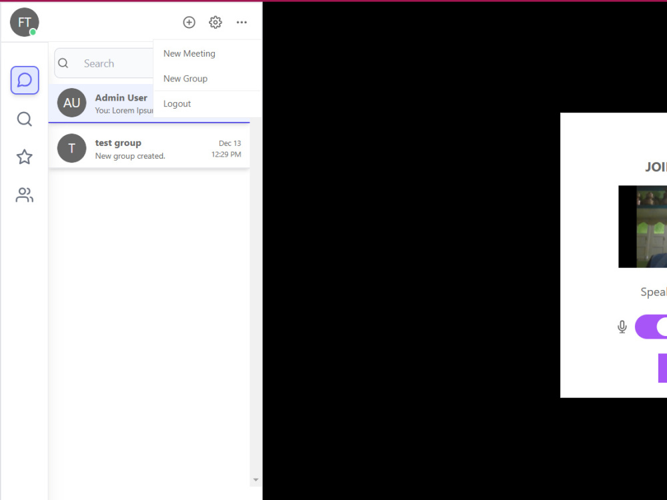667x500 pixels.
Task: Select the chat bubble sidebar icon
Action: (x=25, y=80)
